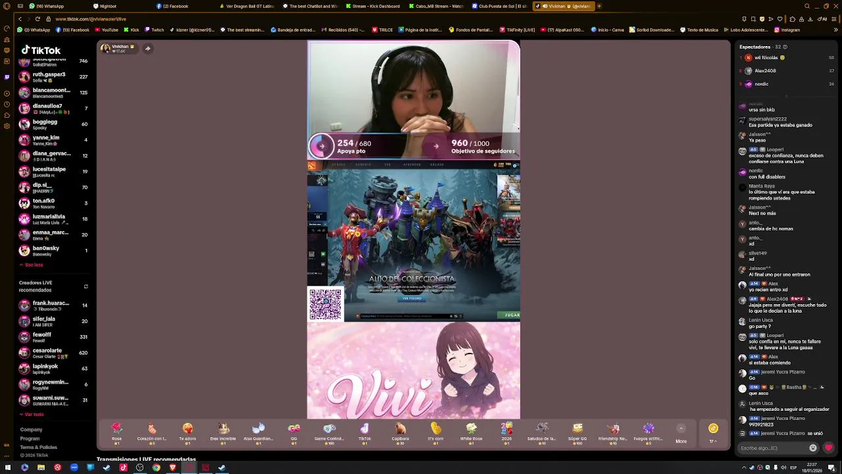Open Program footer link

(x=30, y=438)
